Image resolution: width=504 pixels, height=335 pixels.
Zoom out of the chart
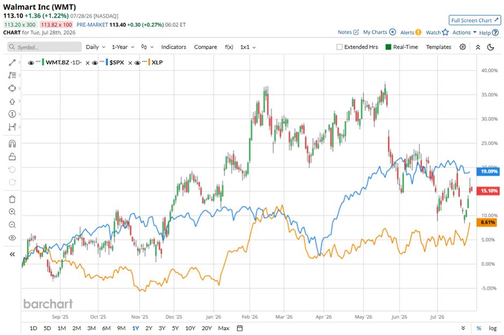(12, 225)
